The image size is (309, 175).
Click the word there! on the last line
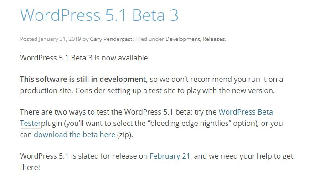click(30, 167)
